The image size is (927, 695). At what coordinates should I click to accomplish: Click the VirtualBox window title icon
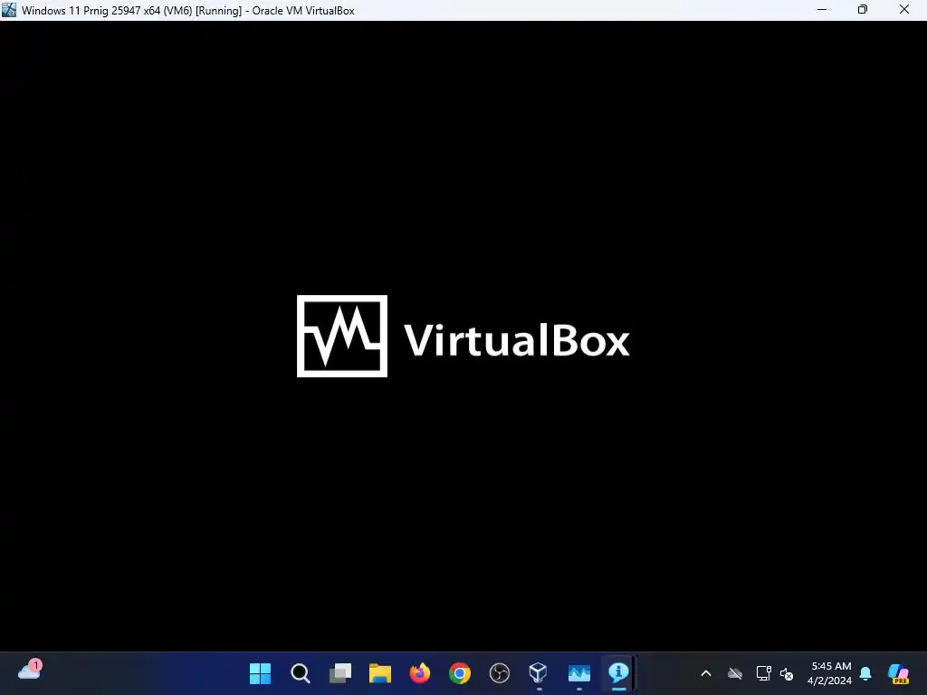[x=9, y=10]
